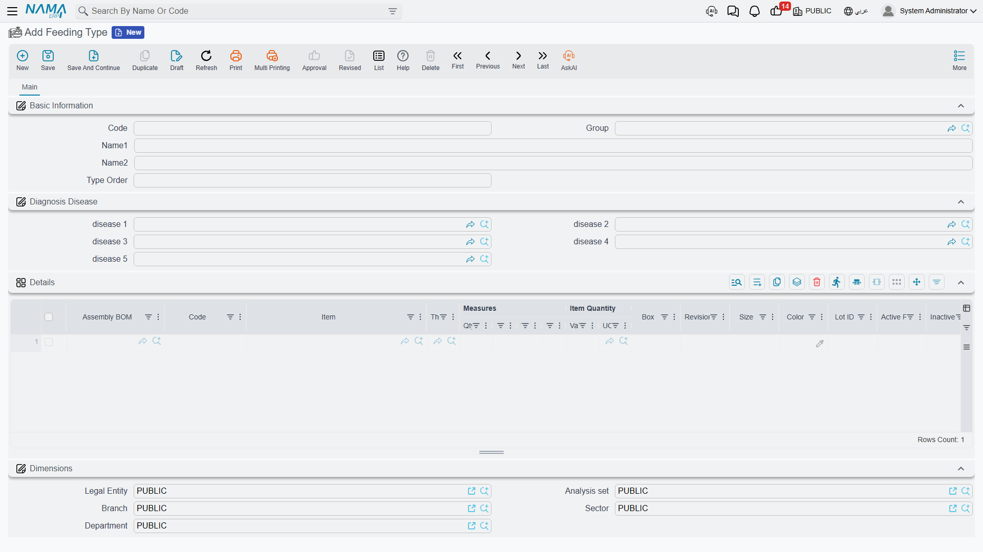Open approvals with 14 badge

777,11
